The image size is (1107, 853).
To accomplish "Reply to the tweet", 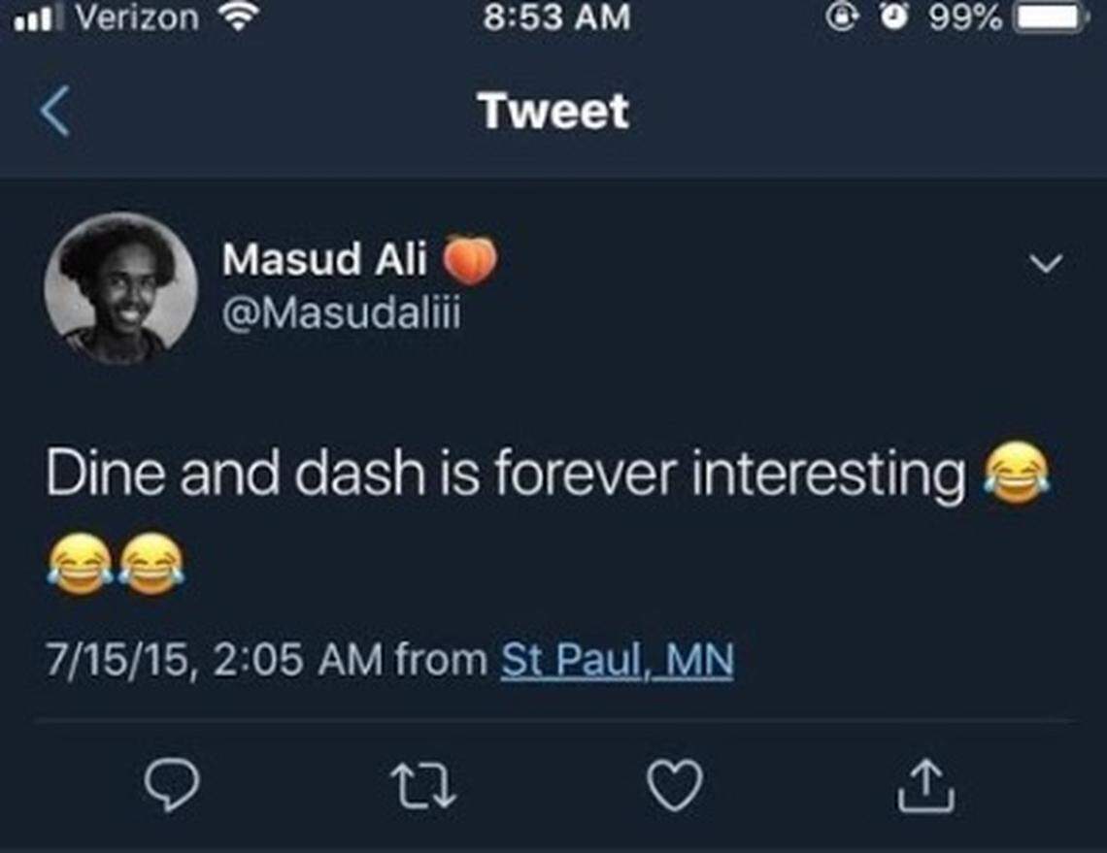I will (x=172, y=784).
